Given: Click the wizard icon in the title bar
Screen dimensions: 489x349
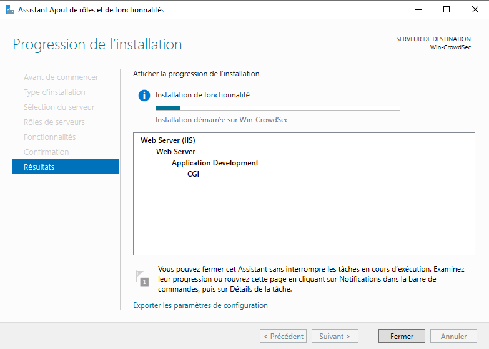Looking at the screenshot, I should pyautogui.click(x=9, y=10).
